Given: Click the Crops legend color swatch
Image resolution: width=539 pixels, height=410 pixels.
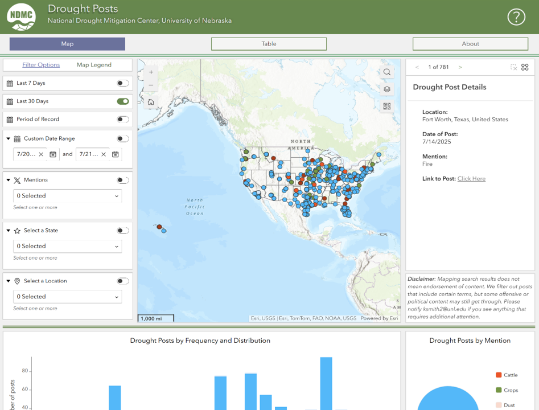Looking at the screenshot, I should click(x=499, y=390).
